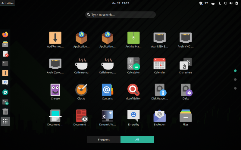Open Empathy chat from the dock
The image size is (241, 150).
[5, 83]
